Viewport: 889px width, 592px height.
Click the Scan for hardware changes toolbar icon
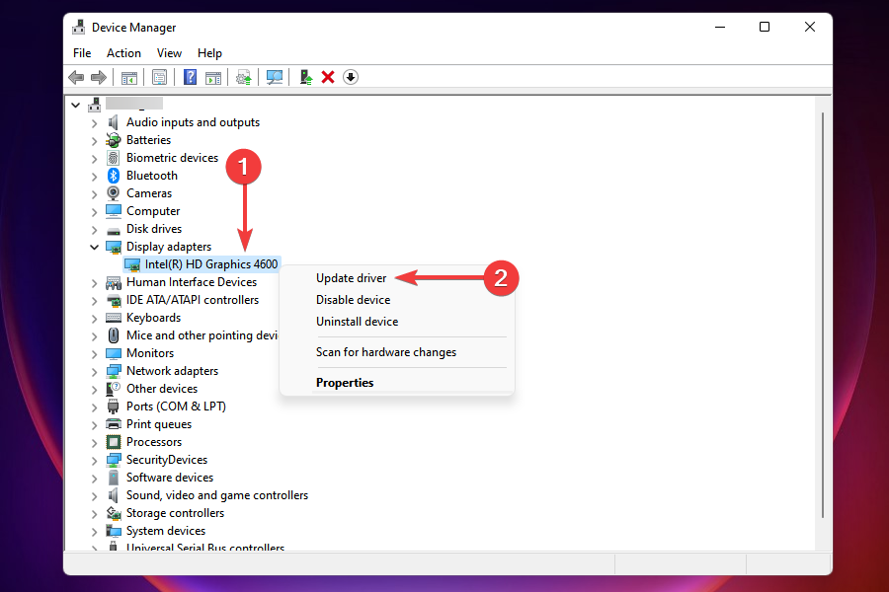click(275, 77)
